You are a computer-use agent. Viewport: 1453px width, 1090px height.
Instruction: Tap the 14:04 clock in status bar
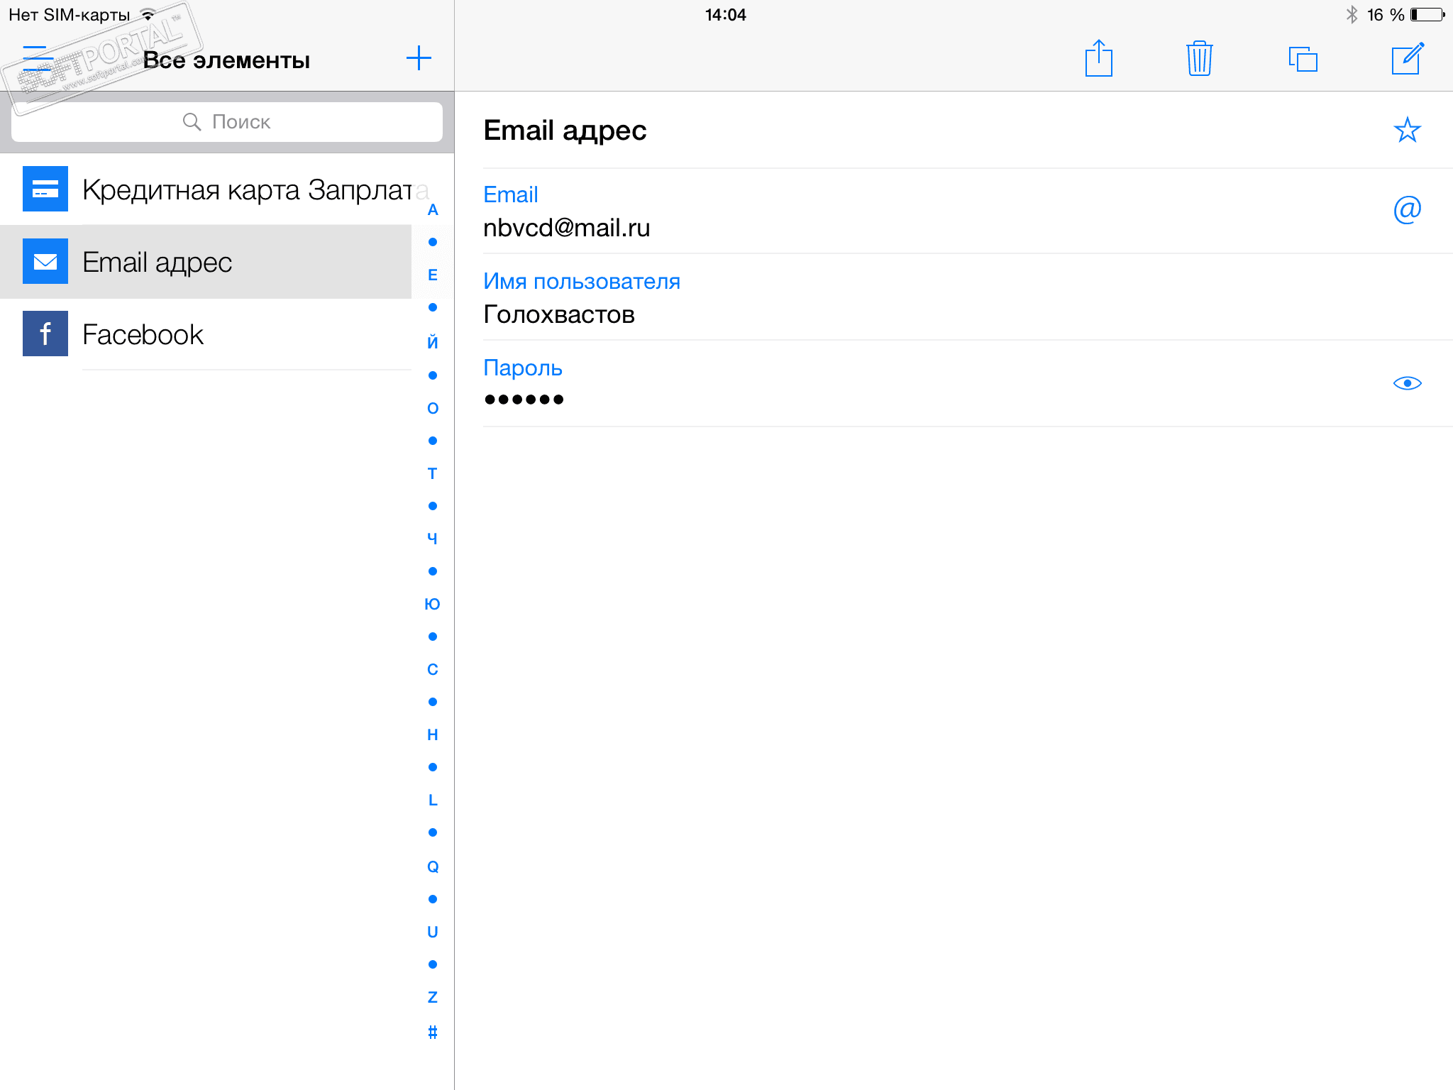(726, 15)
